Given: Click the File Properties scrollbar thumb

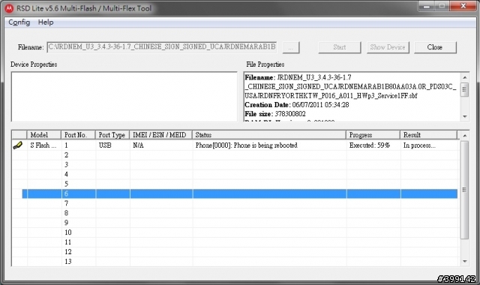Looking at the screenshot, I should (x=465, y=90).
